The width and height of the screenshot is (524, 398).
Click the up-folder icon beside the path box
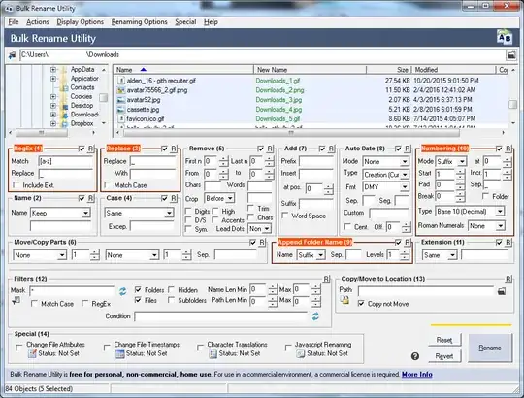click(12, 55)
